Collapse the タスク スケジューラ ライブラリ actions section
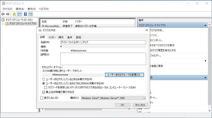The width and height of the screenshot is (212, 118). (205, 25)
